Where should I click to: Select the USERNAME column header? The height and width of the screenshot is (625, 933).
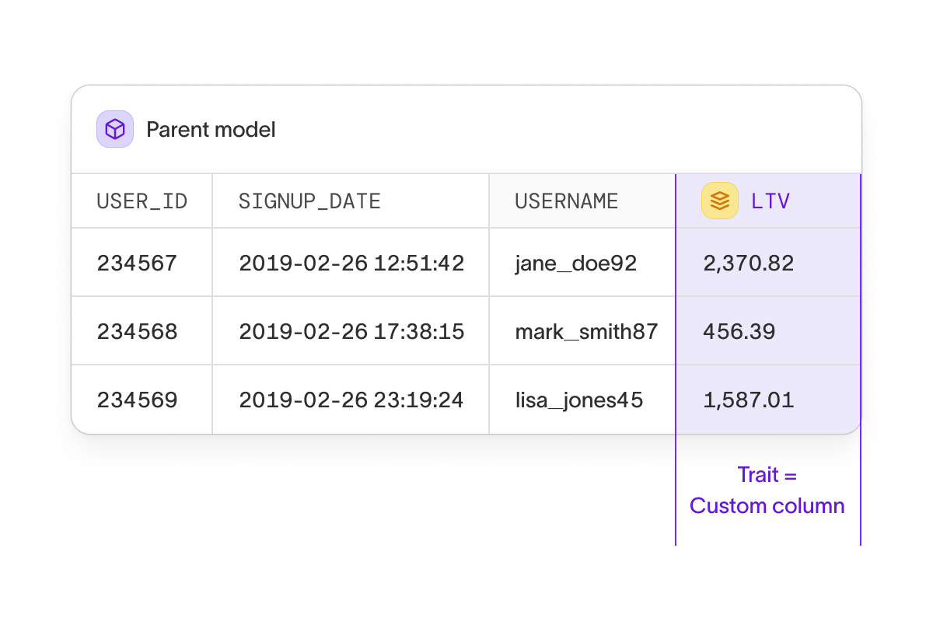[566, 201]
